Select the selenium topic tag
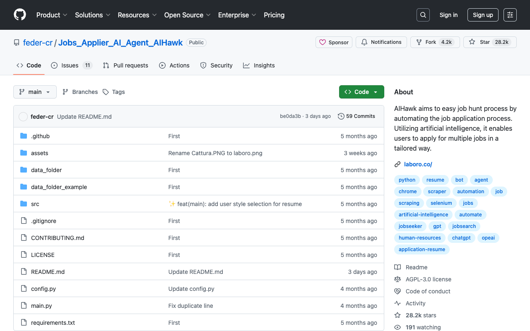530x331 pixels. click(x=441, y=203)
